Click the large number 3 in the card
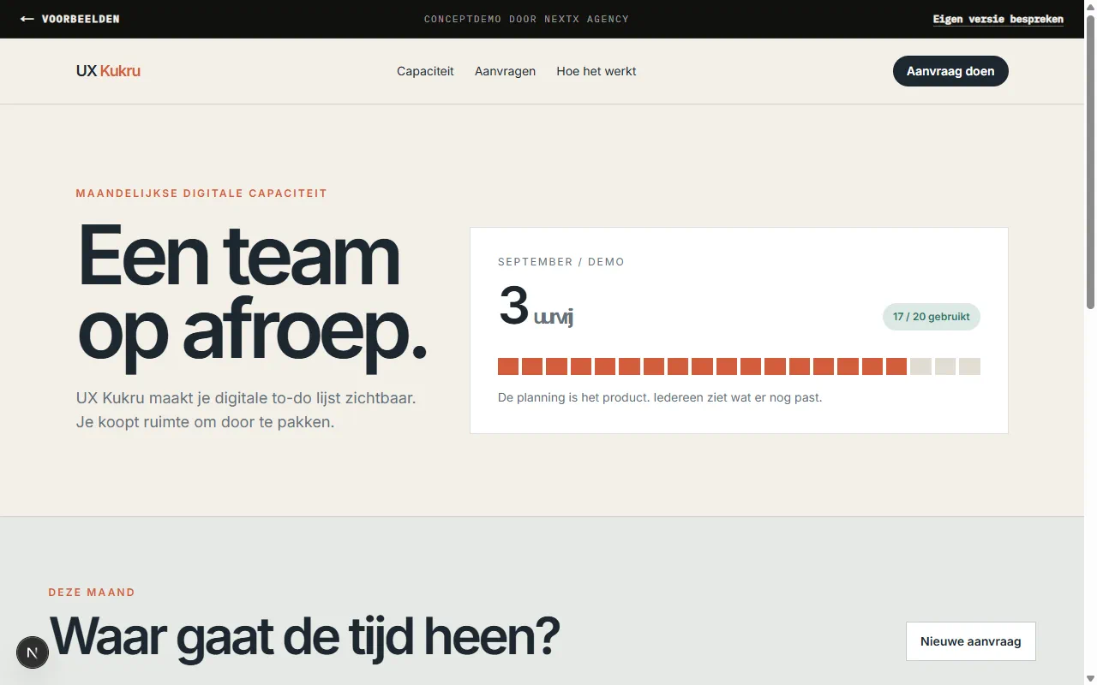 [x=513, y=306]
